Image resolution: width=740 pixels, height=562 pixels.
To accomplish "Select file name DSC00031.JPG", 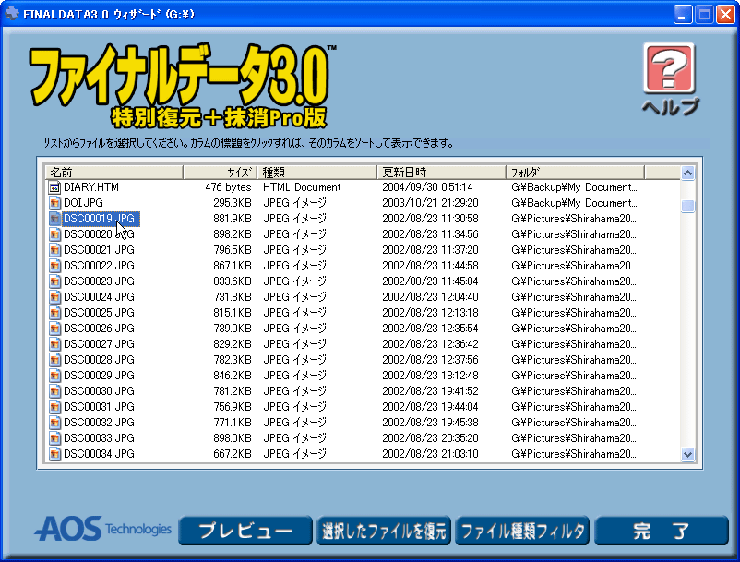I will pos(99,407).
